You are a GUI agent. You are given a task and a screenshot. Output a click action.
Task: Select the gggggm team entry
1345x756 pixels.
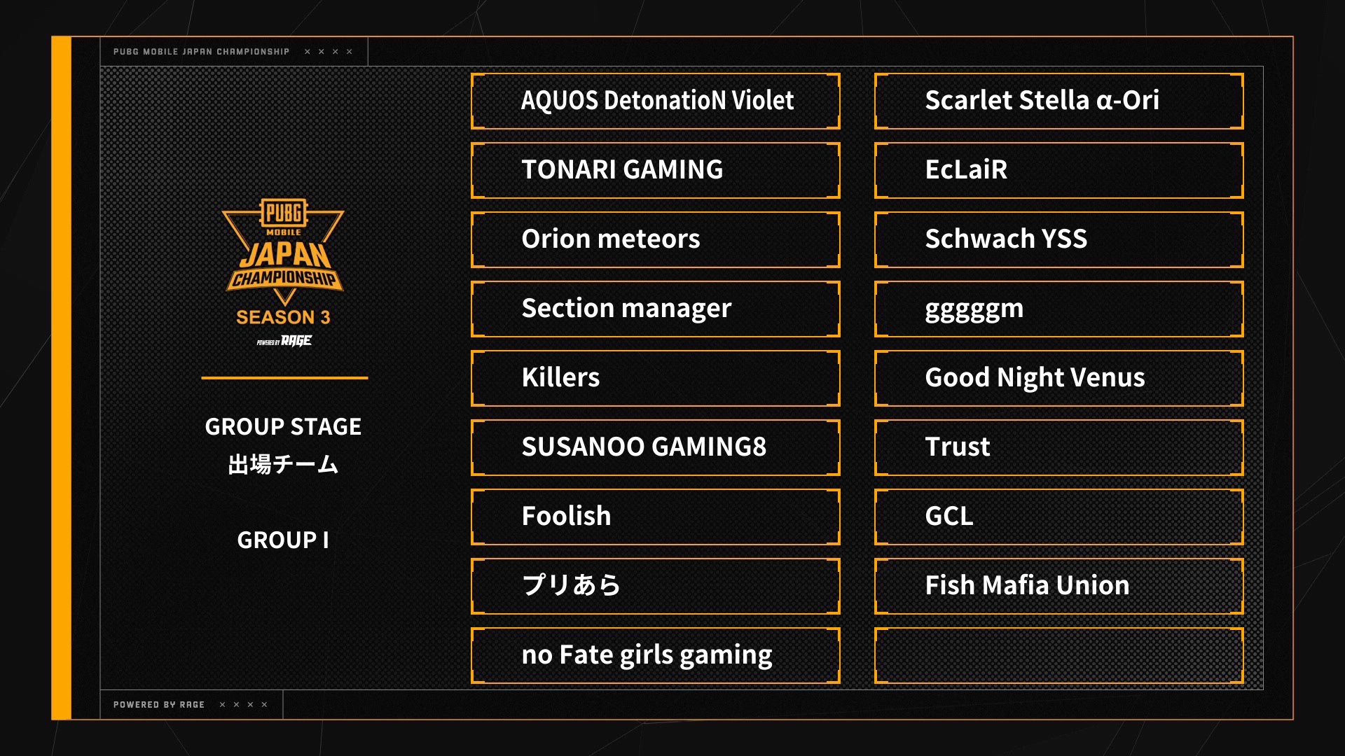[x=1058, y=309]
